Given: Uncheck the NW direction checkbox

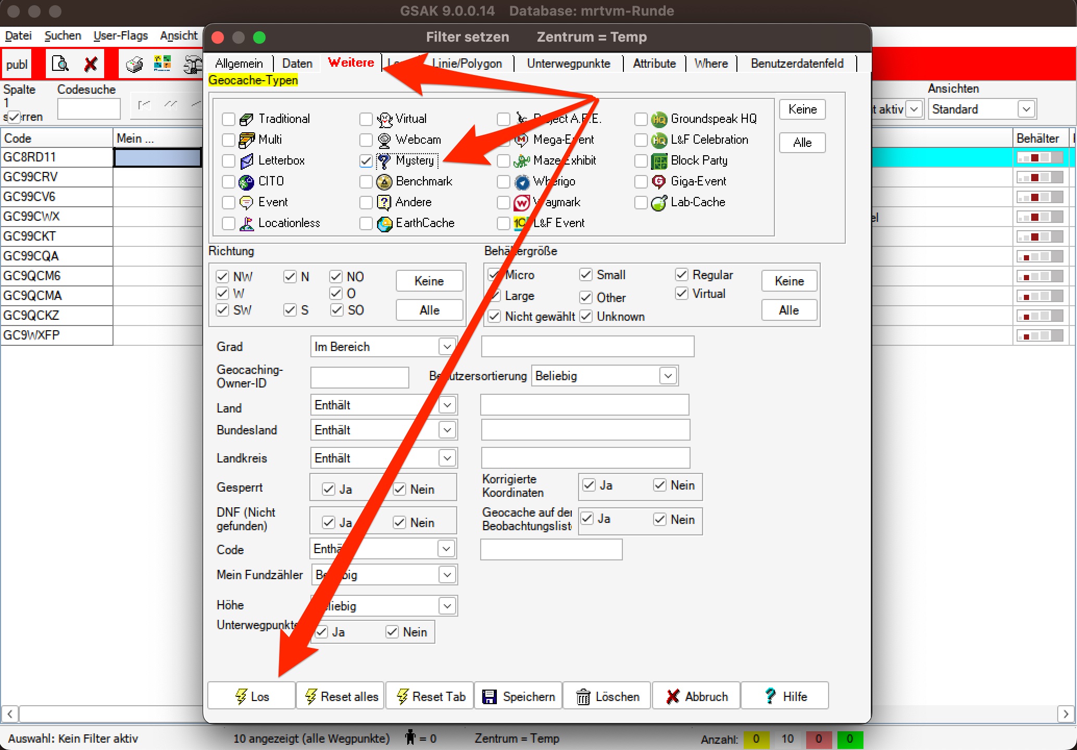Looking at the screenshot, I should tap(222, 277).
